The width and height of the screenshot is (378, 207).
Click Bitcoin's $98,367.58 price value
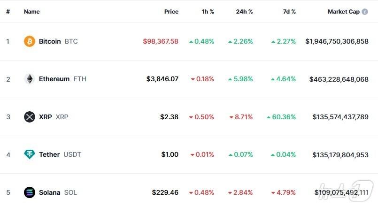[x=161, y=41]
